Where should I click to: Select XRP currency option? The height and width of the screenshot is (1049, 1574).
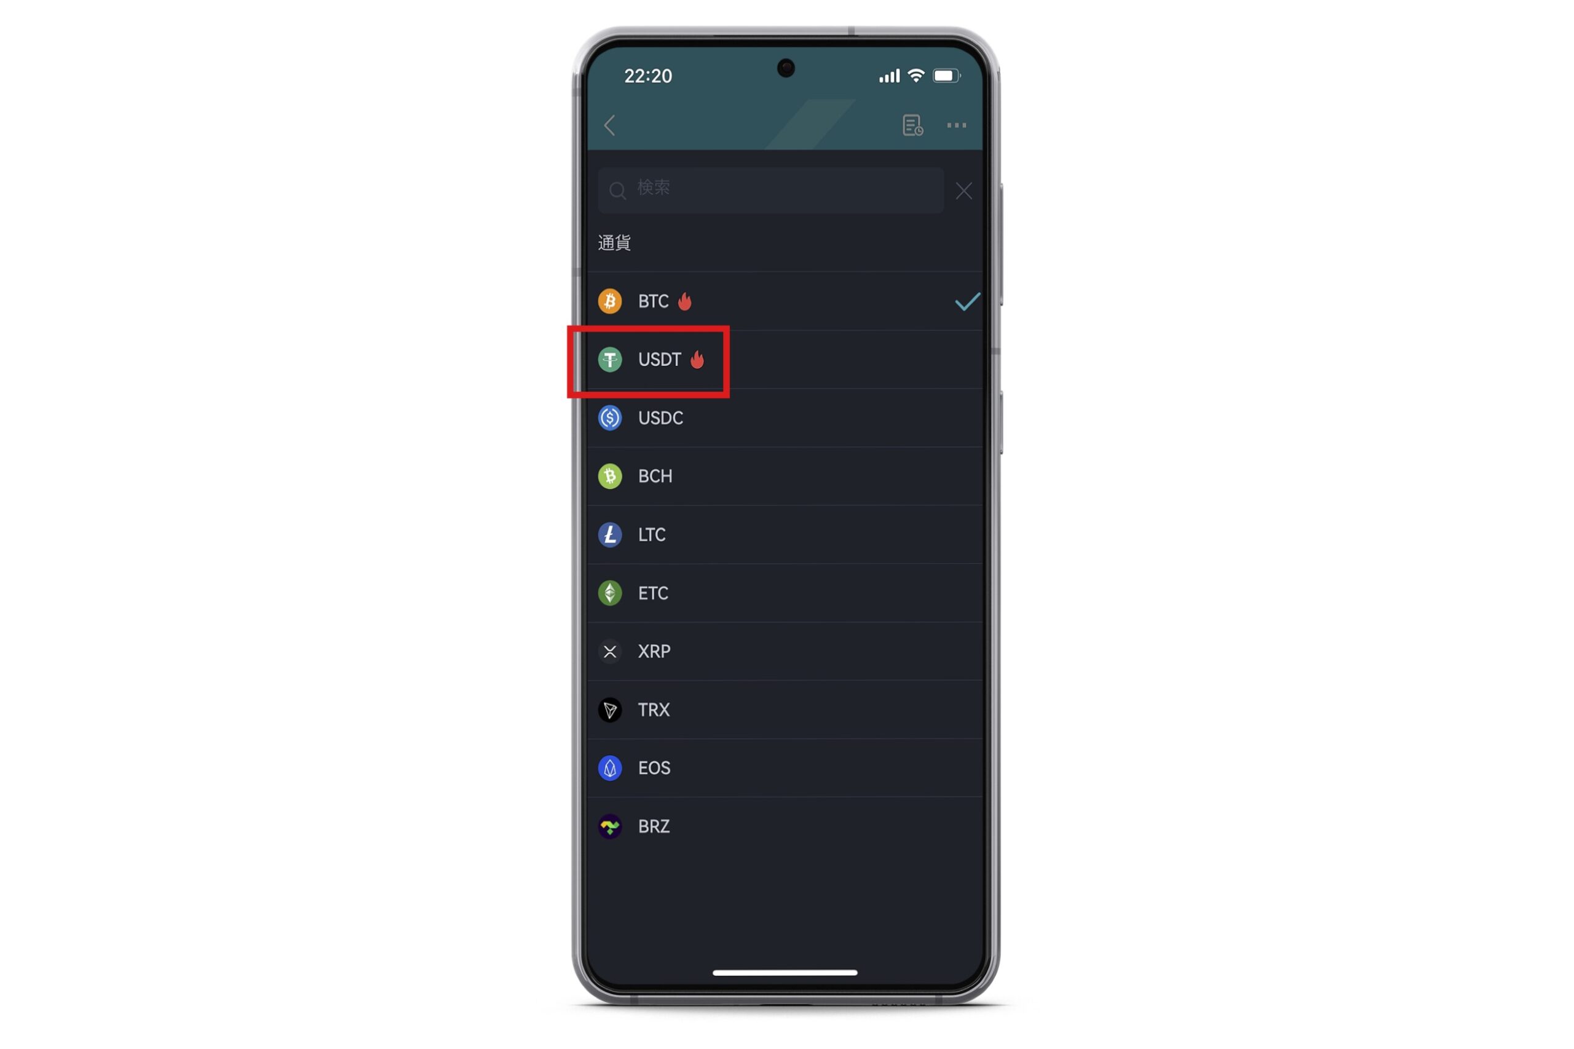[786, 651]
